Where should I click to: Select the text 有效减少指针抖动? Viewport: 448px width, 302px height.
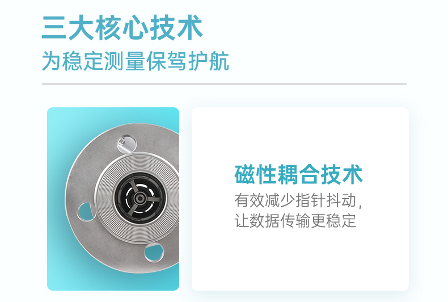click(295, 200)
